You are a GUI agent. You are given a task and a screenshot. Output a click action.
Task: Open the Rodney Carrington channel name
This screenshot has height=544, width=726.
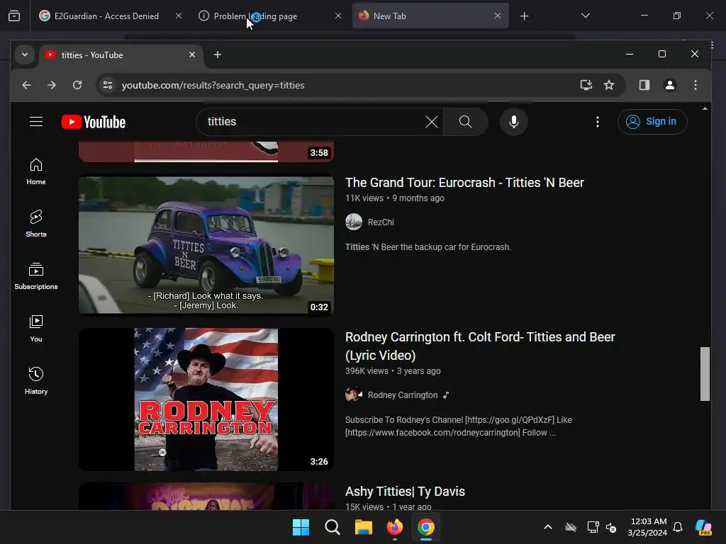pyautogui.click(x=403, y=395)
